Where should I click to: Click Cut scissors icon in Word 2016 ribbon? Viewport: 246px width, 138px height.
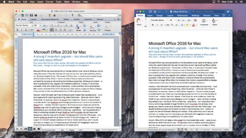[x=145, y=19]
